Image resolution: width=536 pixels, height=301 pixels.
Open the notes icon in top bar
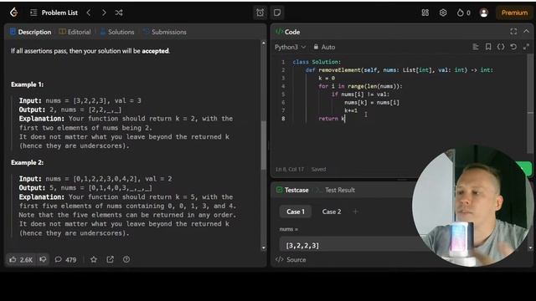[277, 13]
